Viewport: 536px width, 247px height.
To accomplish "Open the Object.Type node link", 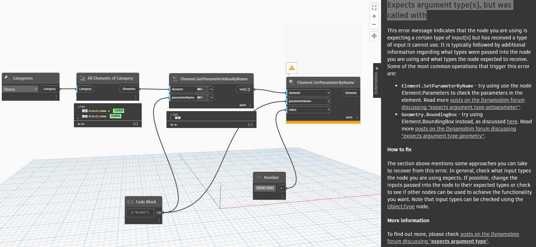I will [x=401, y=206].
